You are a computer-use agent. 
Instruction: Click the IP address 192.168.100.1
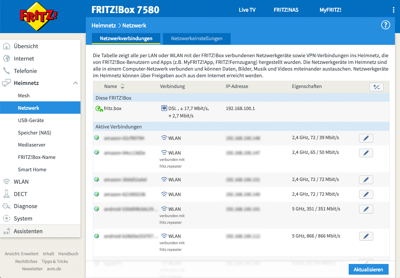240,108
